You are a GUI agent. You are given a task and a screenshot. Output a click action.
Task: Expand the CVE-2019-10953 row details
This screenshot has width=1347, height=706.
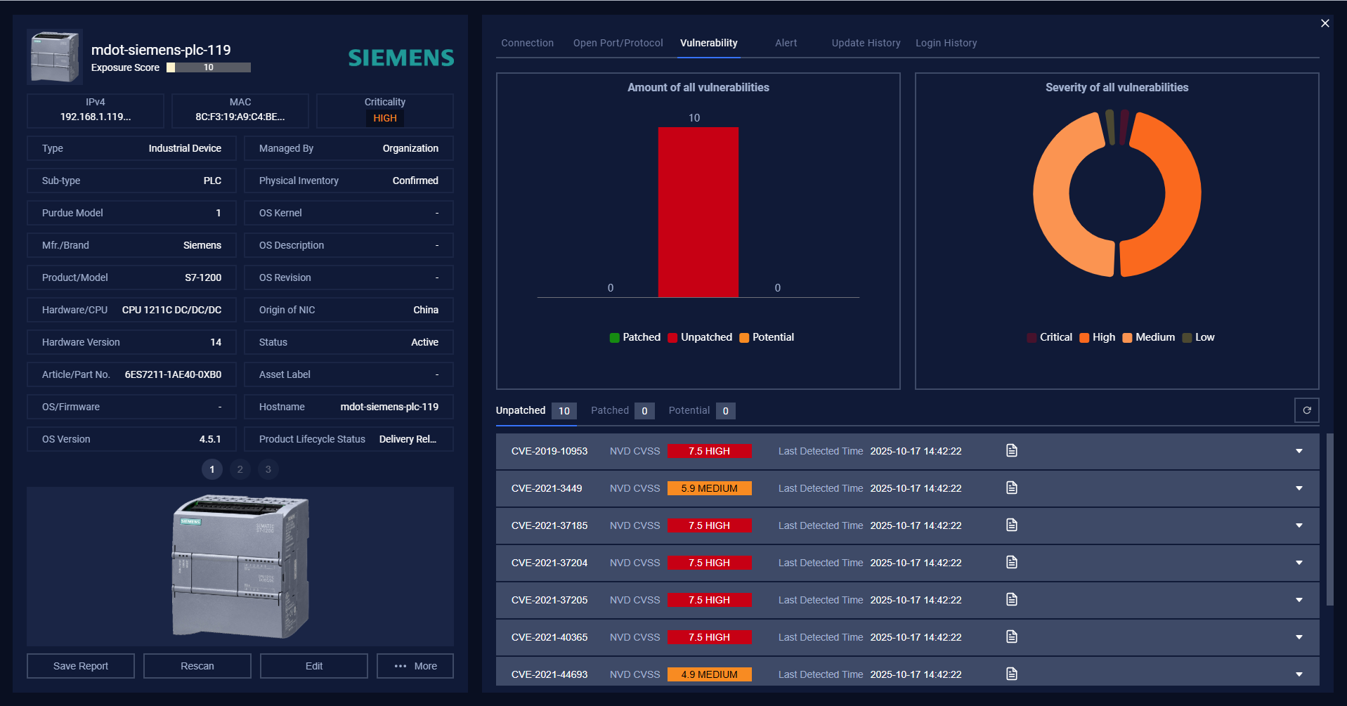(x=1299, y=451)
